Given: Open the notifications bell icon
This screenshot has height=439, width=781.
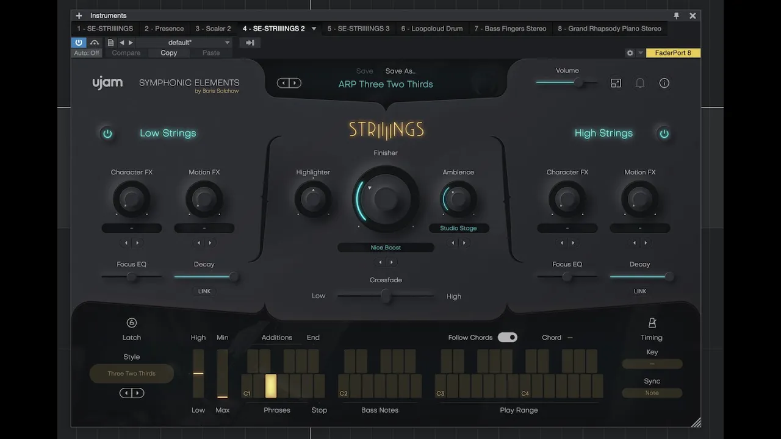Looking at the screenshot, I should point(640,83).
